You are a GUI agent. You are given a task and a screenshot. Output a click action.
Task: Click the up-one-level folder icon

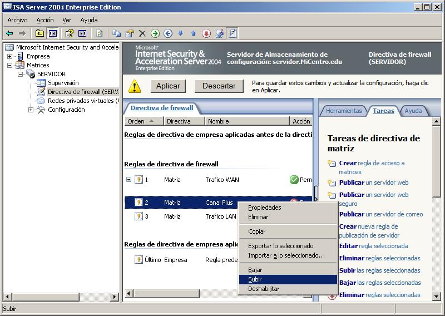point(39,33)
